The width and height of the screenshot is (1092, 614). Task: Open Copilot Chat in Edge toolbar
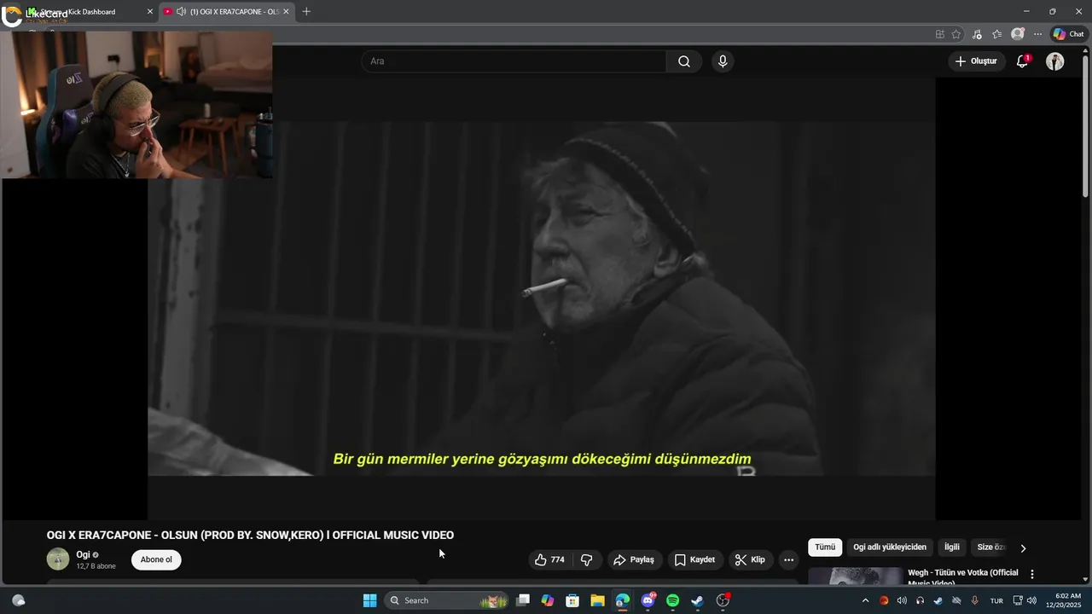point(1068,34)
